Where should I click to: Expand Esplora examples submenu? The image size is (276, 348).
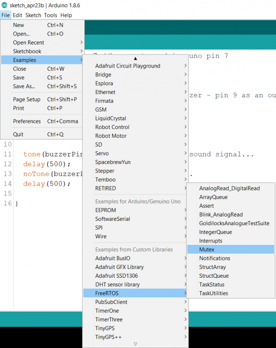click(x=136, y=83)
